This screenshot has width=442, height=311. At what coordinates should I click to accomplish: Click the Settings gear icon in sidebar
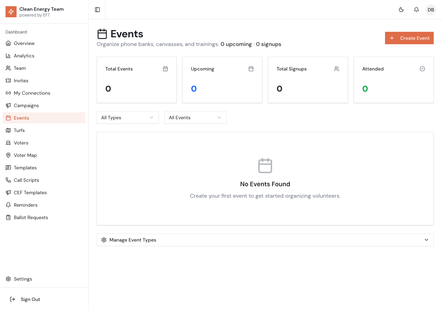point(8,279)
